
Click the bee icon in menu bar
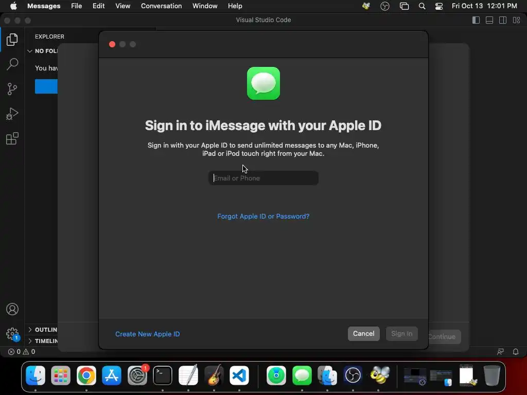click(x=366, y=6)
